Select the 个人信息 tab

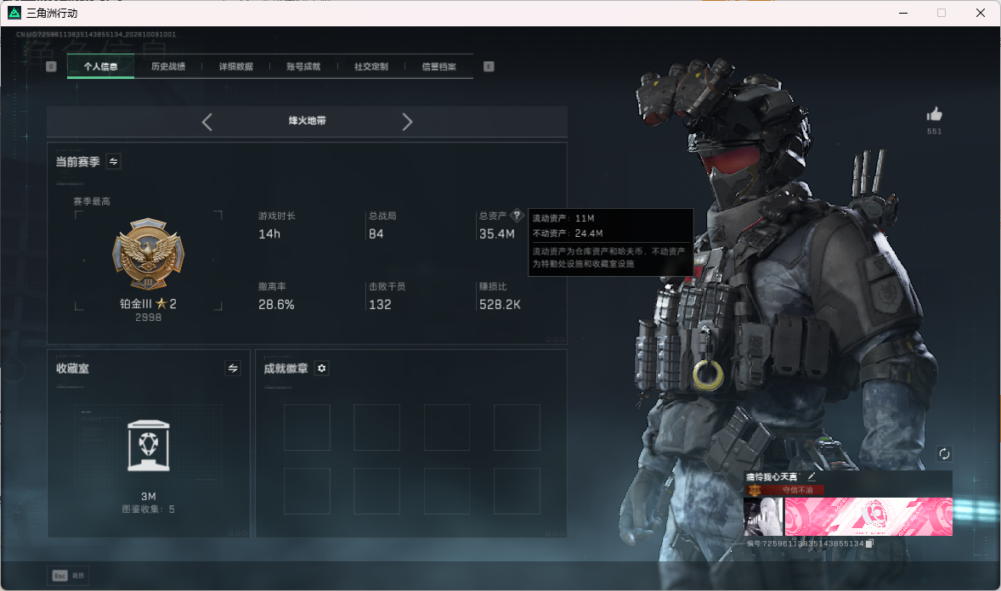[x=100, y=66]
